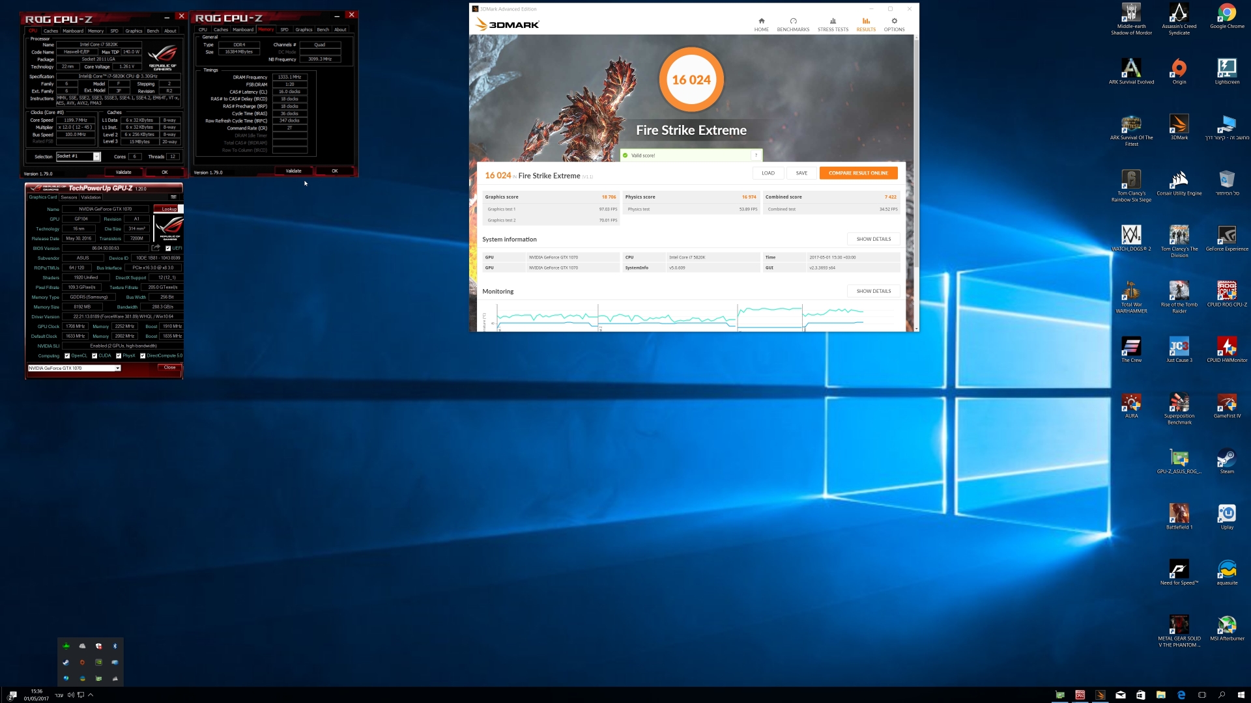Open Just Cause 3 desktop shortcut
Image resolution: width=1251 pixels, height=703 pixels.
click(x=1179, y=350)
